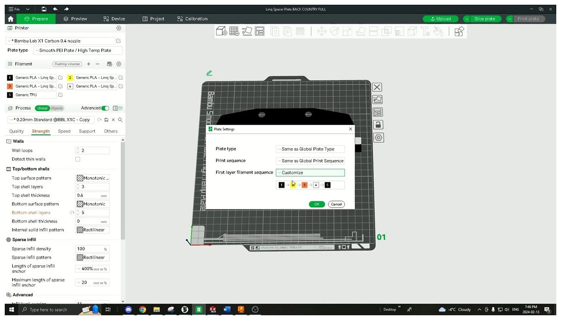Edit filament 5 Generic TPU preset icon
Viewport: 561px width, 320px height.
[60, 95]
